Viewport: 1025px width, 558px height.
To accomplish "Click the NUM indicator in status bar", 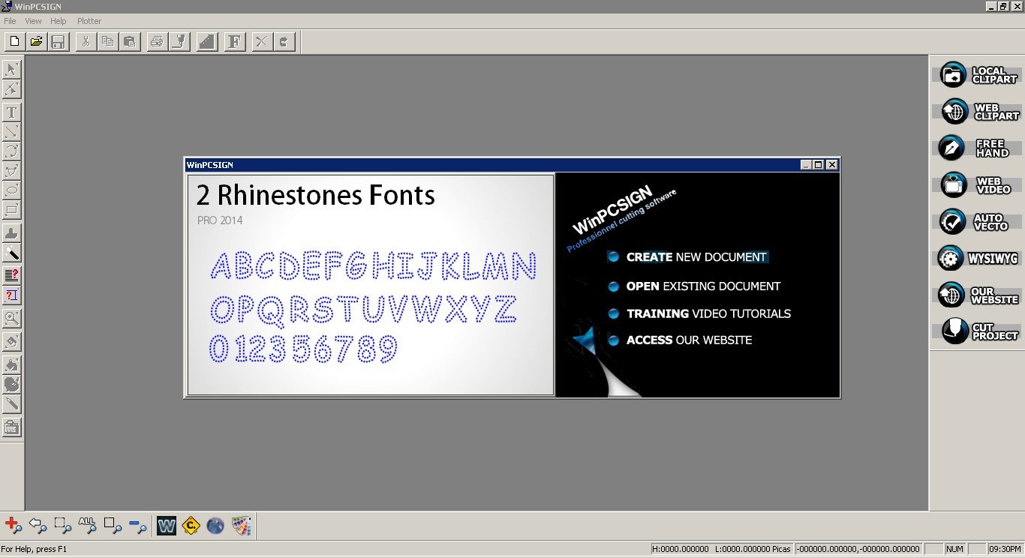I will pos(954,549).
